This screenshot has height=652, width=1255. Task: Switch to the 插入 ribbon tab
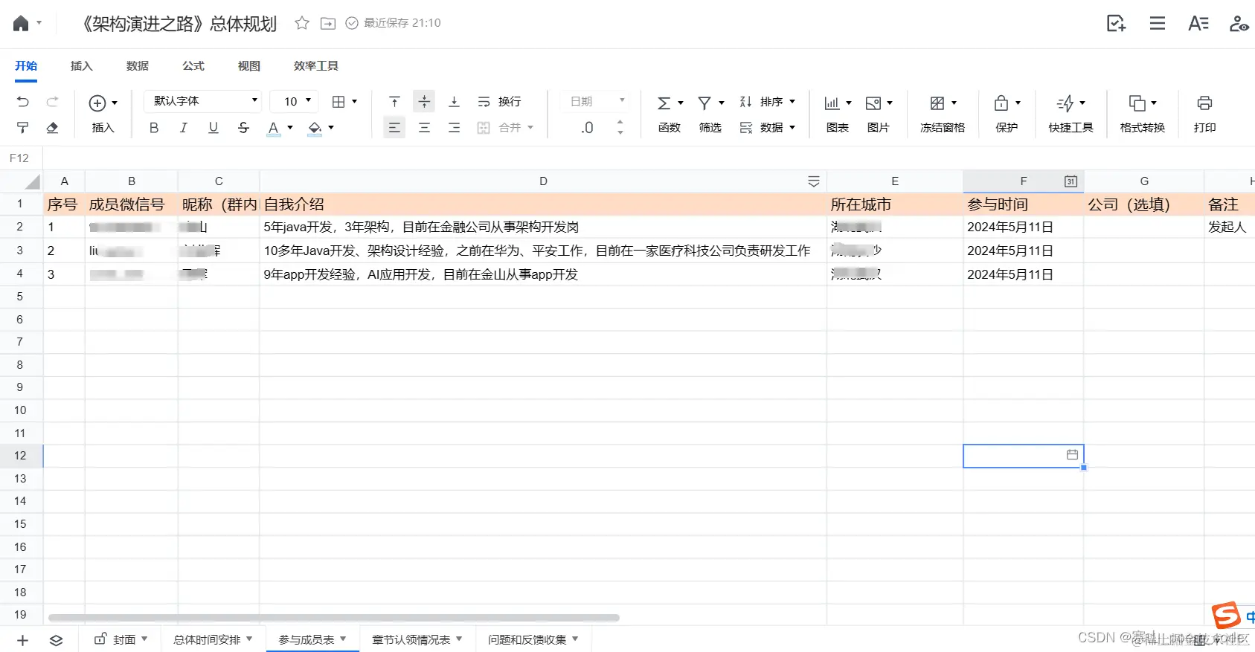[82, 66]
